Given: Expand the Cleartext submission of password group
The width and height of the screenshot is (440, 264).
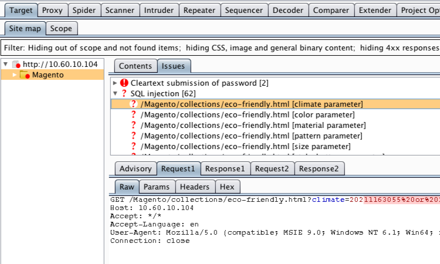Looking at the screenshot, I should (115, 83).
